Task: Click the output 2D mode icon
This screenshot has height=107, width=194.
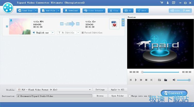Action: (x=78, y=24)
